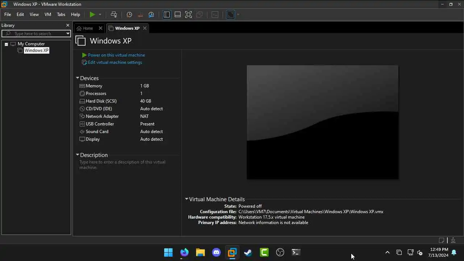Screen dimensions: 464x261
Task: Click the Unity mode toolbar icon
Action: point(199,14)
